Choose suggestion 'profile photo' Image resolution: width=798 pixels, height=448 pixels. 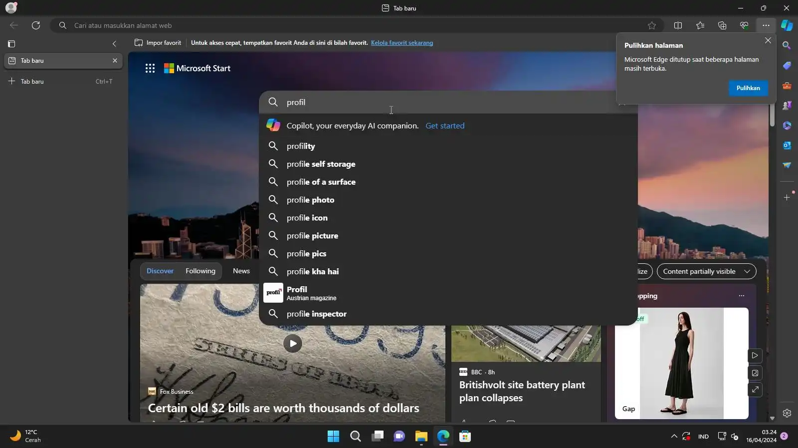click(448, 200)
